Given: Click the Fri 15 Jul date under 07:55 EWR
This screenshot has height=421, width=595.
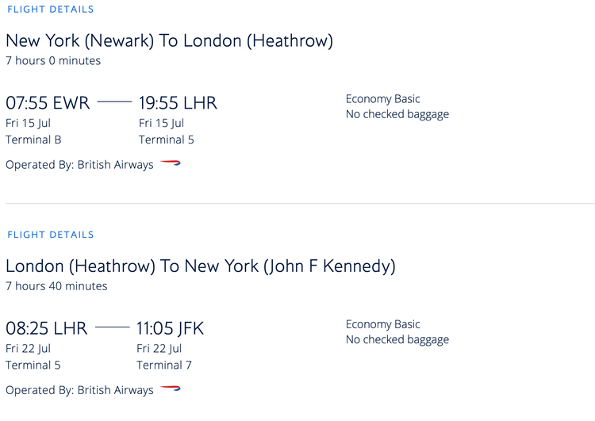Looking at the screenshot, I should (x=29, y=123).
